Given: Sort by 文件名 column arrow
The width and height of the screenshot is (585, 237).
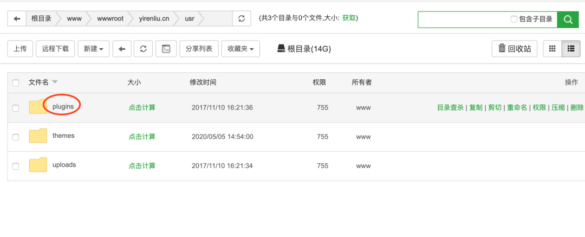Looking at the screenshot, I should point(55,82).
